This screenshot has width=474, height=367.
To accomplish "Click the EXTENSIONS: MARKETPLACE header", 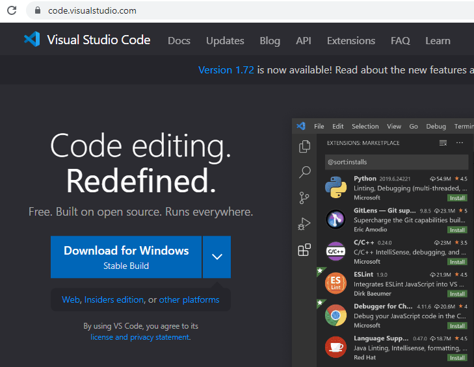I will pyautogui.click(x=363, y=143).
